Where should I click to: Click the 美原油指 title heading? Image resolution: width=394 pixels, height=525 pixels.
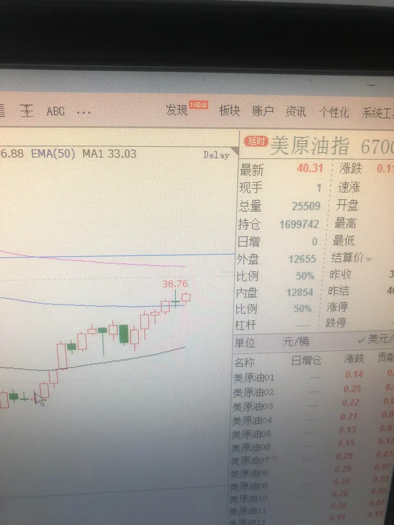point(310,146)
